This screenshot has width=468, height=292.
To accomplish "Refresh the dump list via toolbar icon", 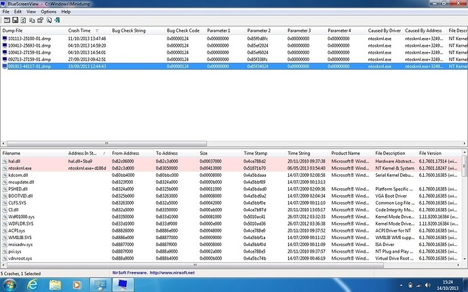I will [23, 20].
